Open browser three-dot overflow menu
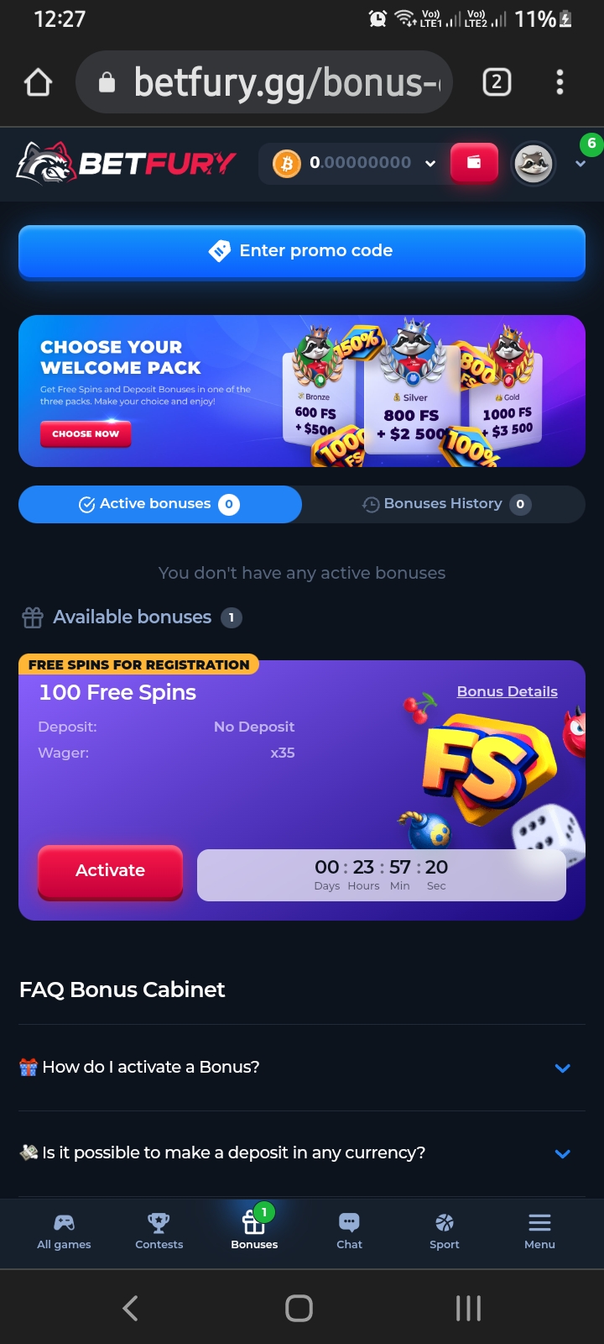Viewport: 604px width, 1344px height. coord(560,82)
